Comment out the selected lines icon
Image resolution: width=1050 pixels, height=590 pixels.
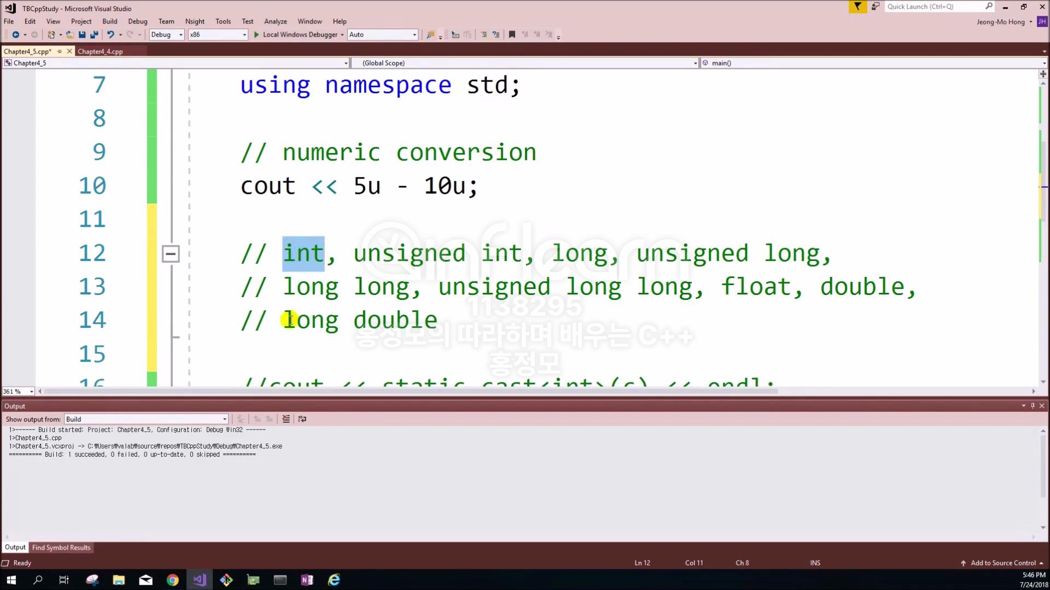[483, 34]
